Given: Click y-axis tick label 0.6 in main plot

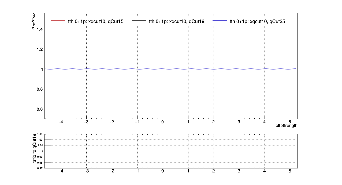Looking at the screenshot, I should (x=40, y=109).
